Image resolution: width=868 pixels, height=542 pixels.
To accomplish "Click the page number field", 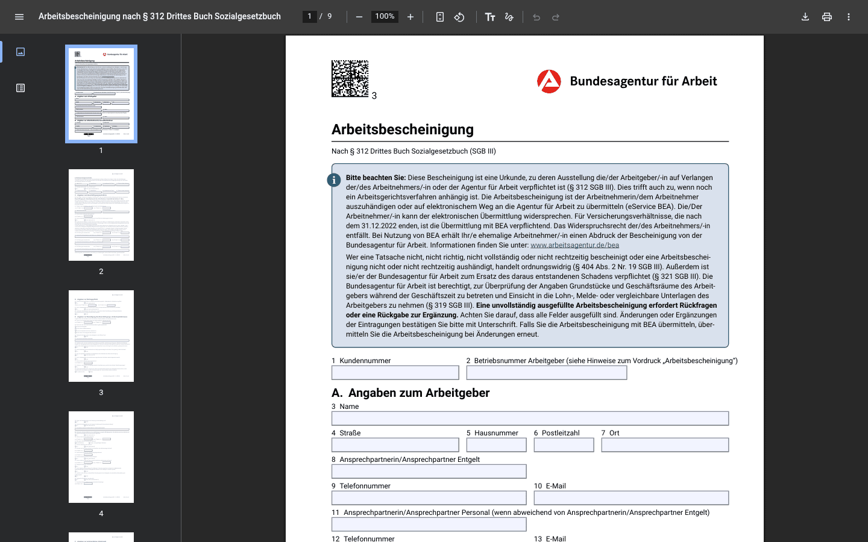I will pyautogui.click(x=309, y=16).
